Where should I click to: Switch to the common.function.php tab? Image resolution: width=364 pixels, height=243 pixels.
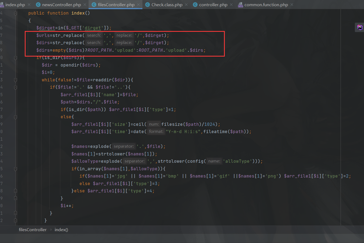[266, 5]
